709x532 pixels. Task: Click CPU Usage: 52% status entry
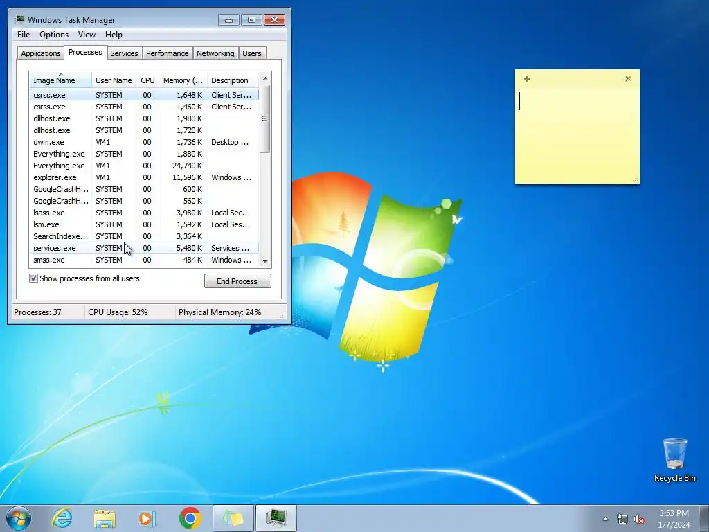[118, 312]
